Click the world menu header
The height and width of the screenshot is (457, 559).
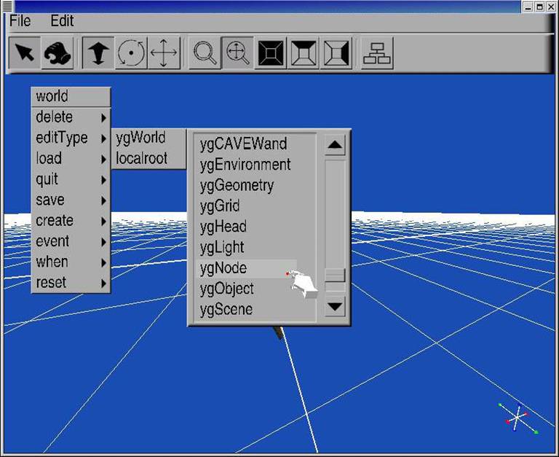tap(71, 96)
